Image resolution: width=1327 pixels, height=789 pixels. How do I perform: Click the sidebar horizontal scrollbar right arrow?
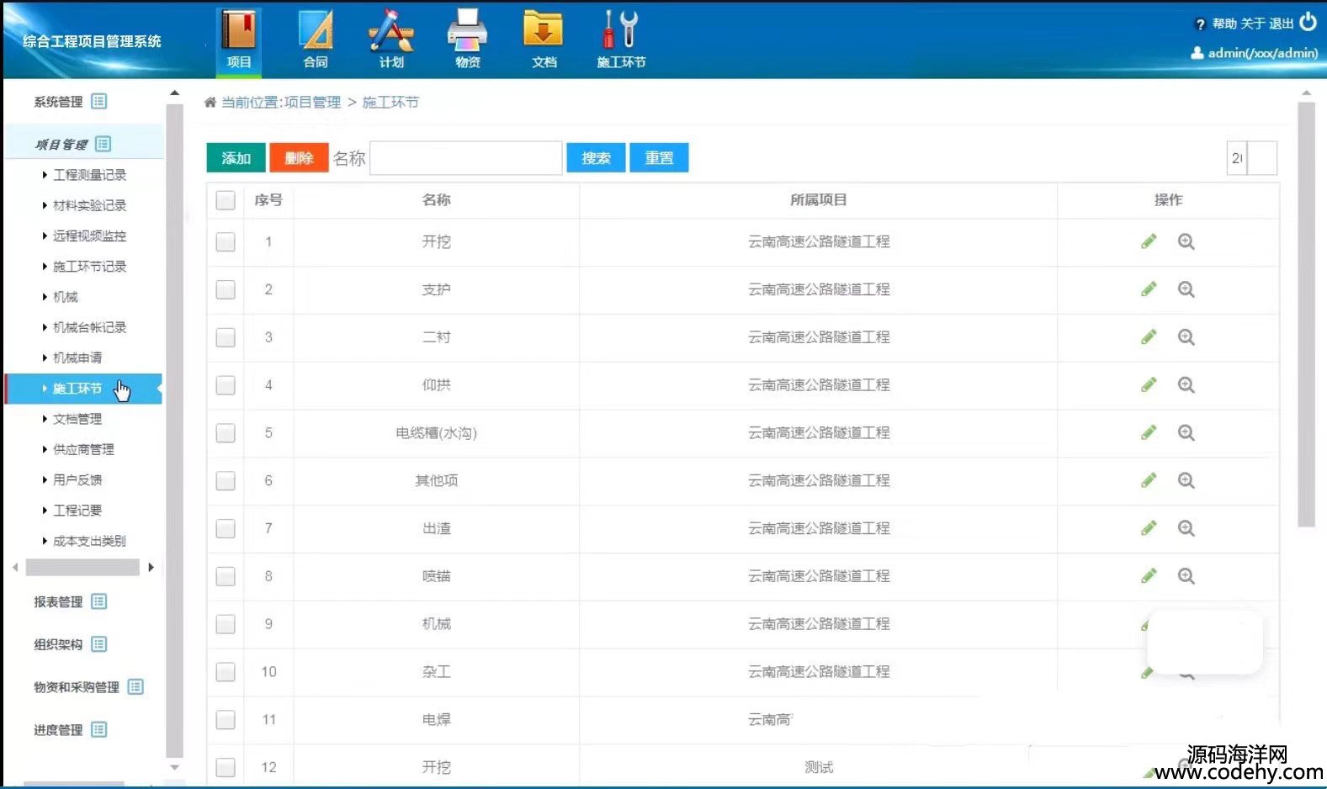click(x=151, y=568)
